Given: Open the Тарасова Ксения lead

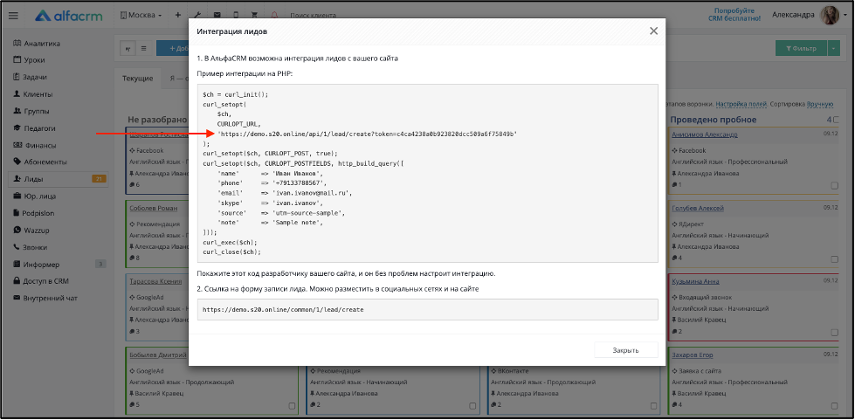Looking at the screenshot, I should click(x=155, y=281).
